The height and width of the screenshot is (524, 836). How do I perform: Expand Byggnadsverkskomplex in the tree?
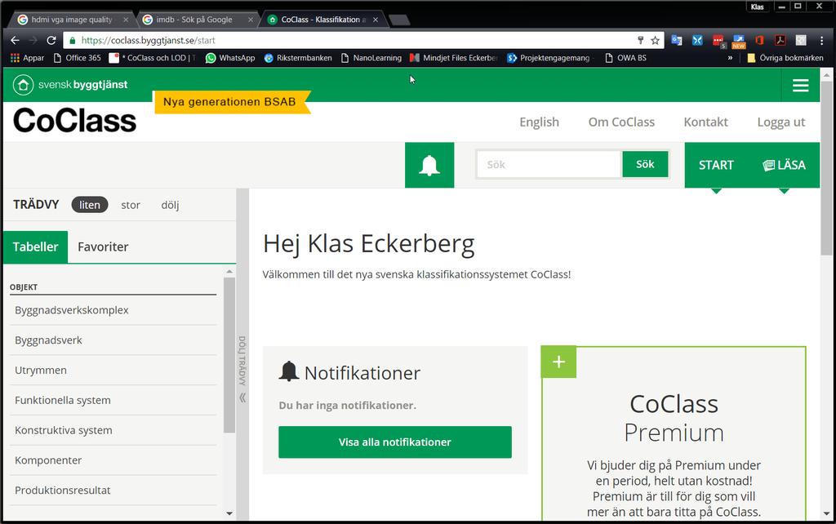(x=72, y=310)
